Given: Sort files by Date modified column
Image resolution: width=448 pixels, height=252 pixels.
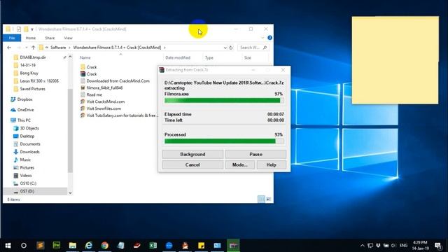Looking at the screenshot, I should click(178, 57).
